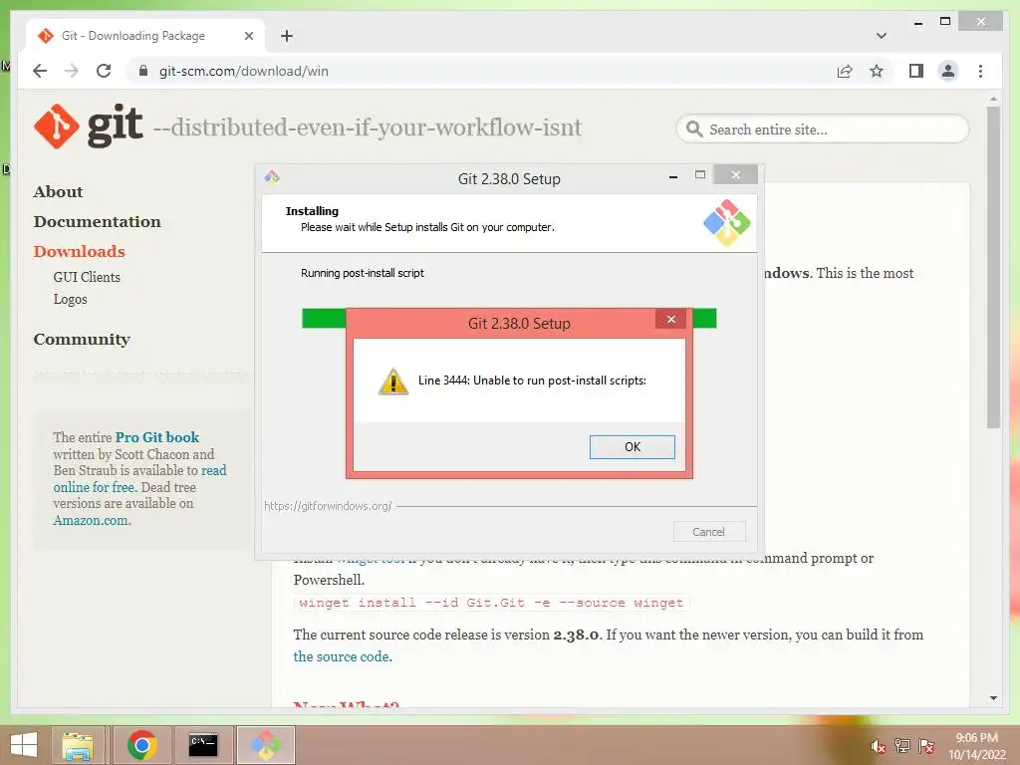Click the address bar URL

pyautogui.click(x=244, y=71)
